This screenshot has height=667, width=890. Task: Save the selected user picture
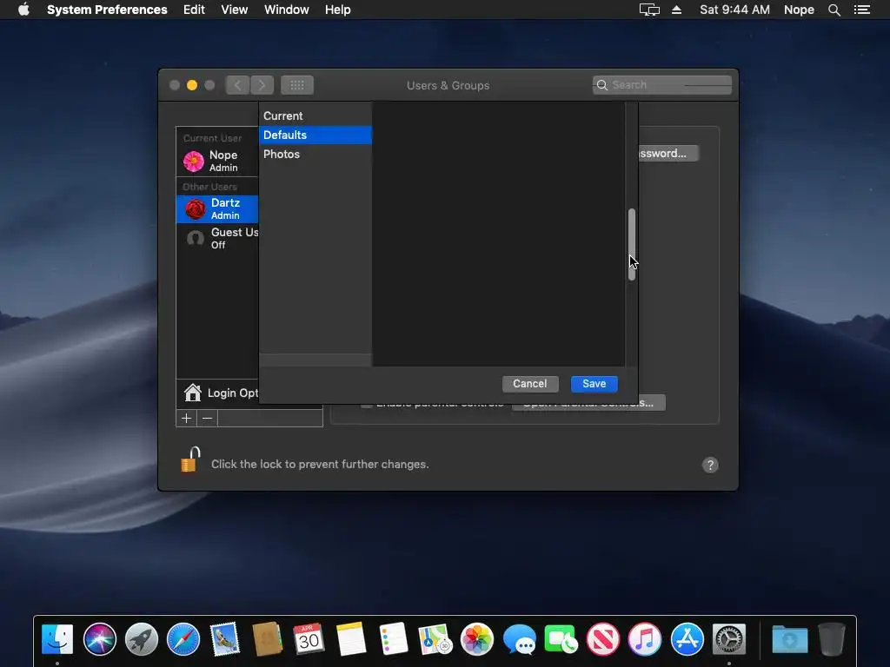594,384
